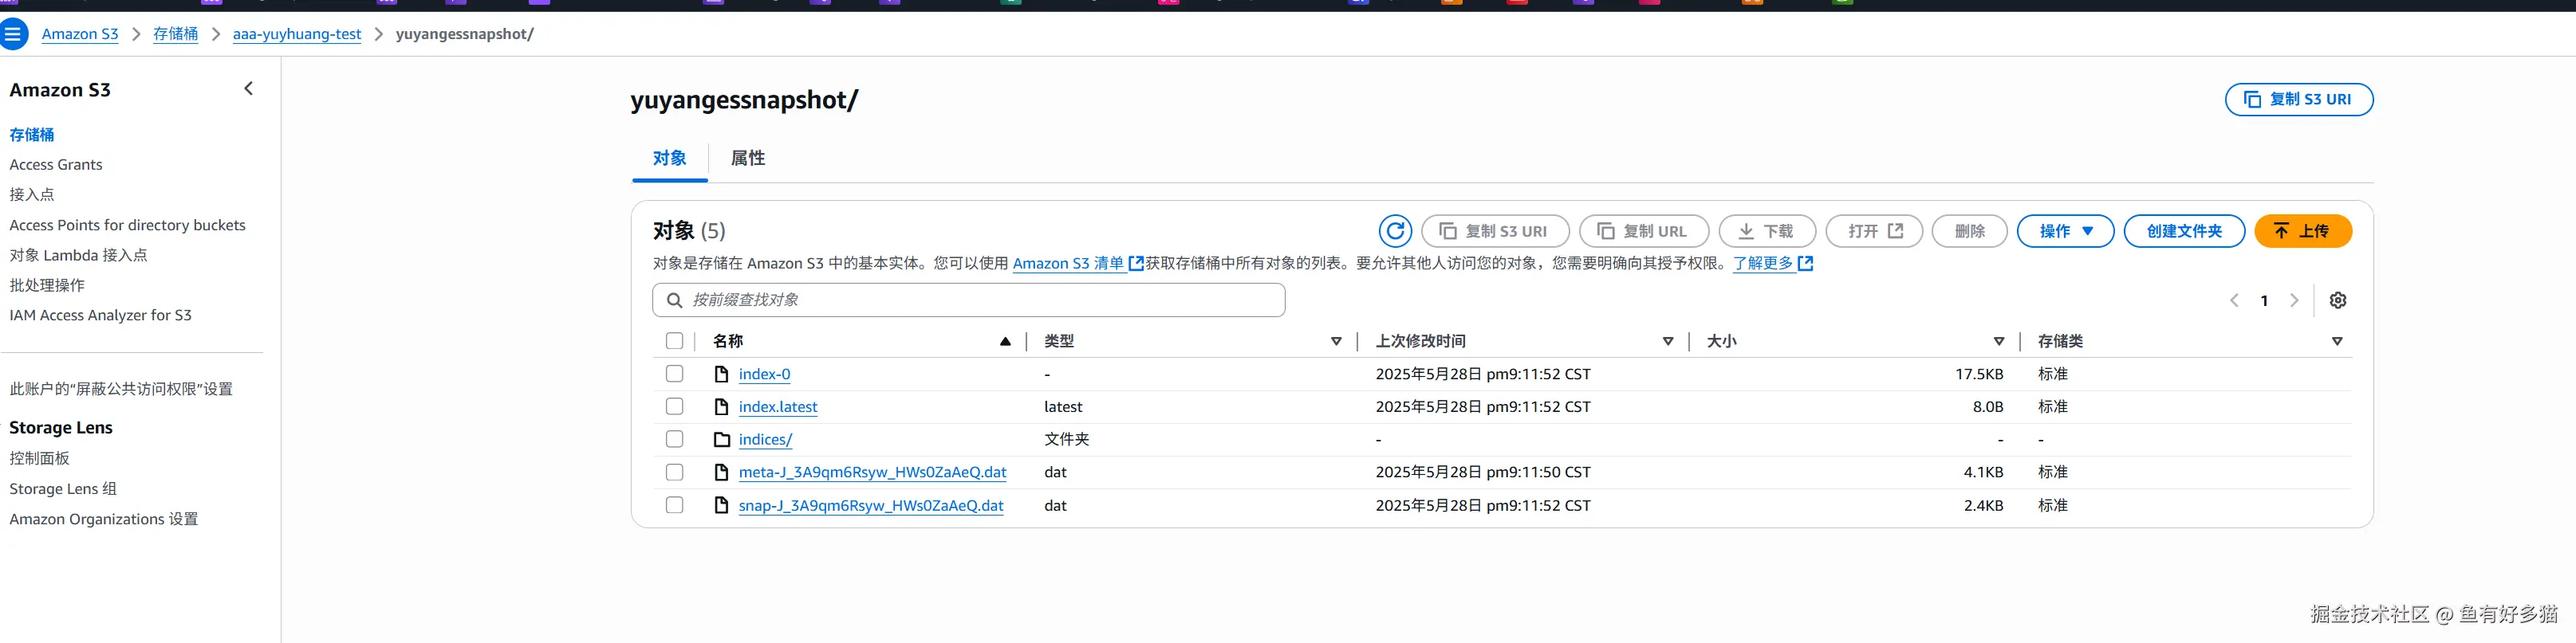The width and height of the screenshot is (2576, 643).
Task: Focus the 按前缀查找对象 search field
Action: (968, 300)
